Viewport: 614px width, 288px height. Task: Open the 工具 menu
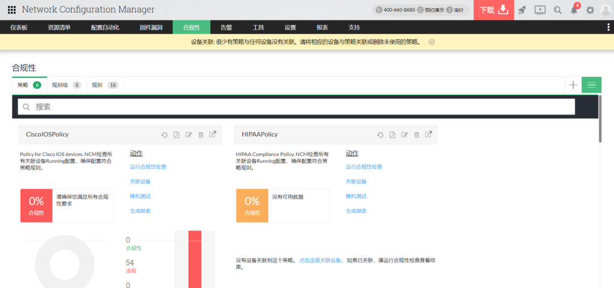(258, 27)
